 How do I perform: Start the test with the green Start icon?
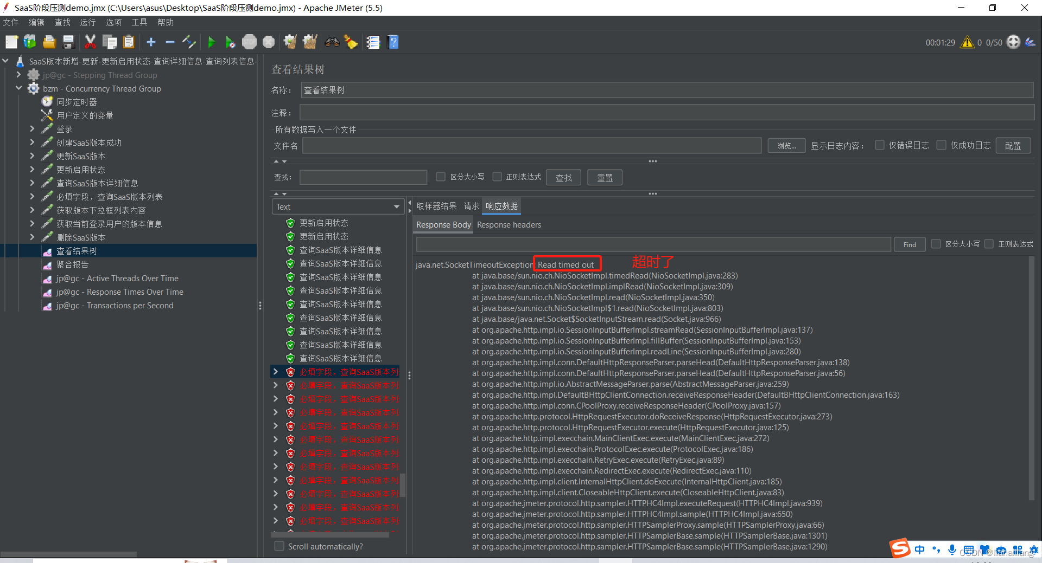(211, 42)
